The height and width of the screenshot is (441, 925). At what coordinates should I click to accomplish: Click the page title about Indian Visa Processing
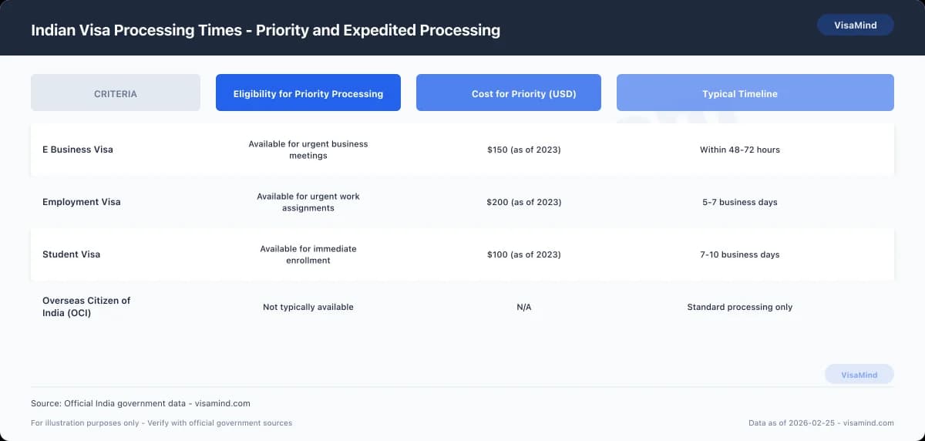click(x=265, y=30)
